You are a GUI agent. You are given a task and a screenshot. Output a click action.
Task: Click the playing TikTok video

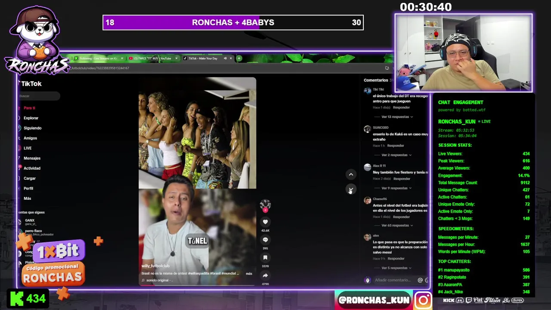197,181
